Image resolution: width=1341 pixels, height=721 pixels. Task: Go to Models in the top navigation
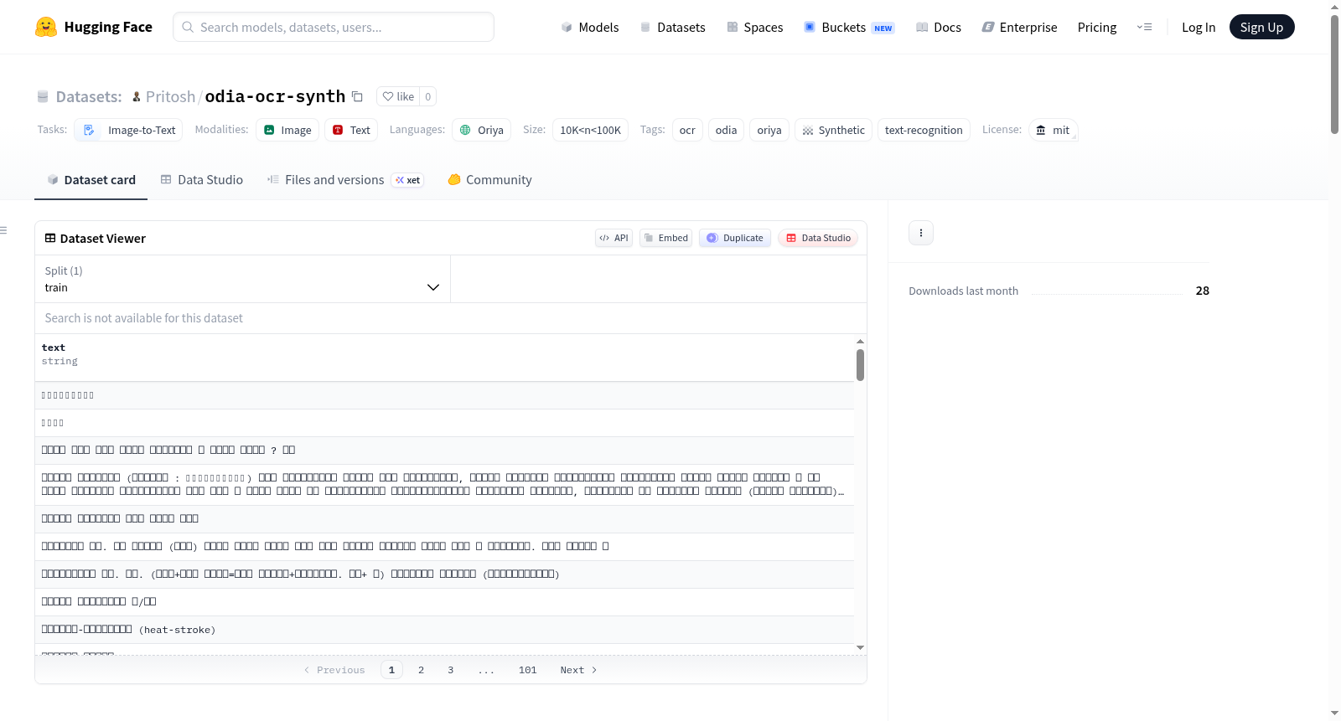pyautogui.click(x=590, y=27)
